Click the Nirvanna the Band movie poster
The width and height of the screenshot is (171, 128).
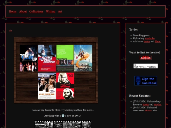83,58
